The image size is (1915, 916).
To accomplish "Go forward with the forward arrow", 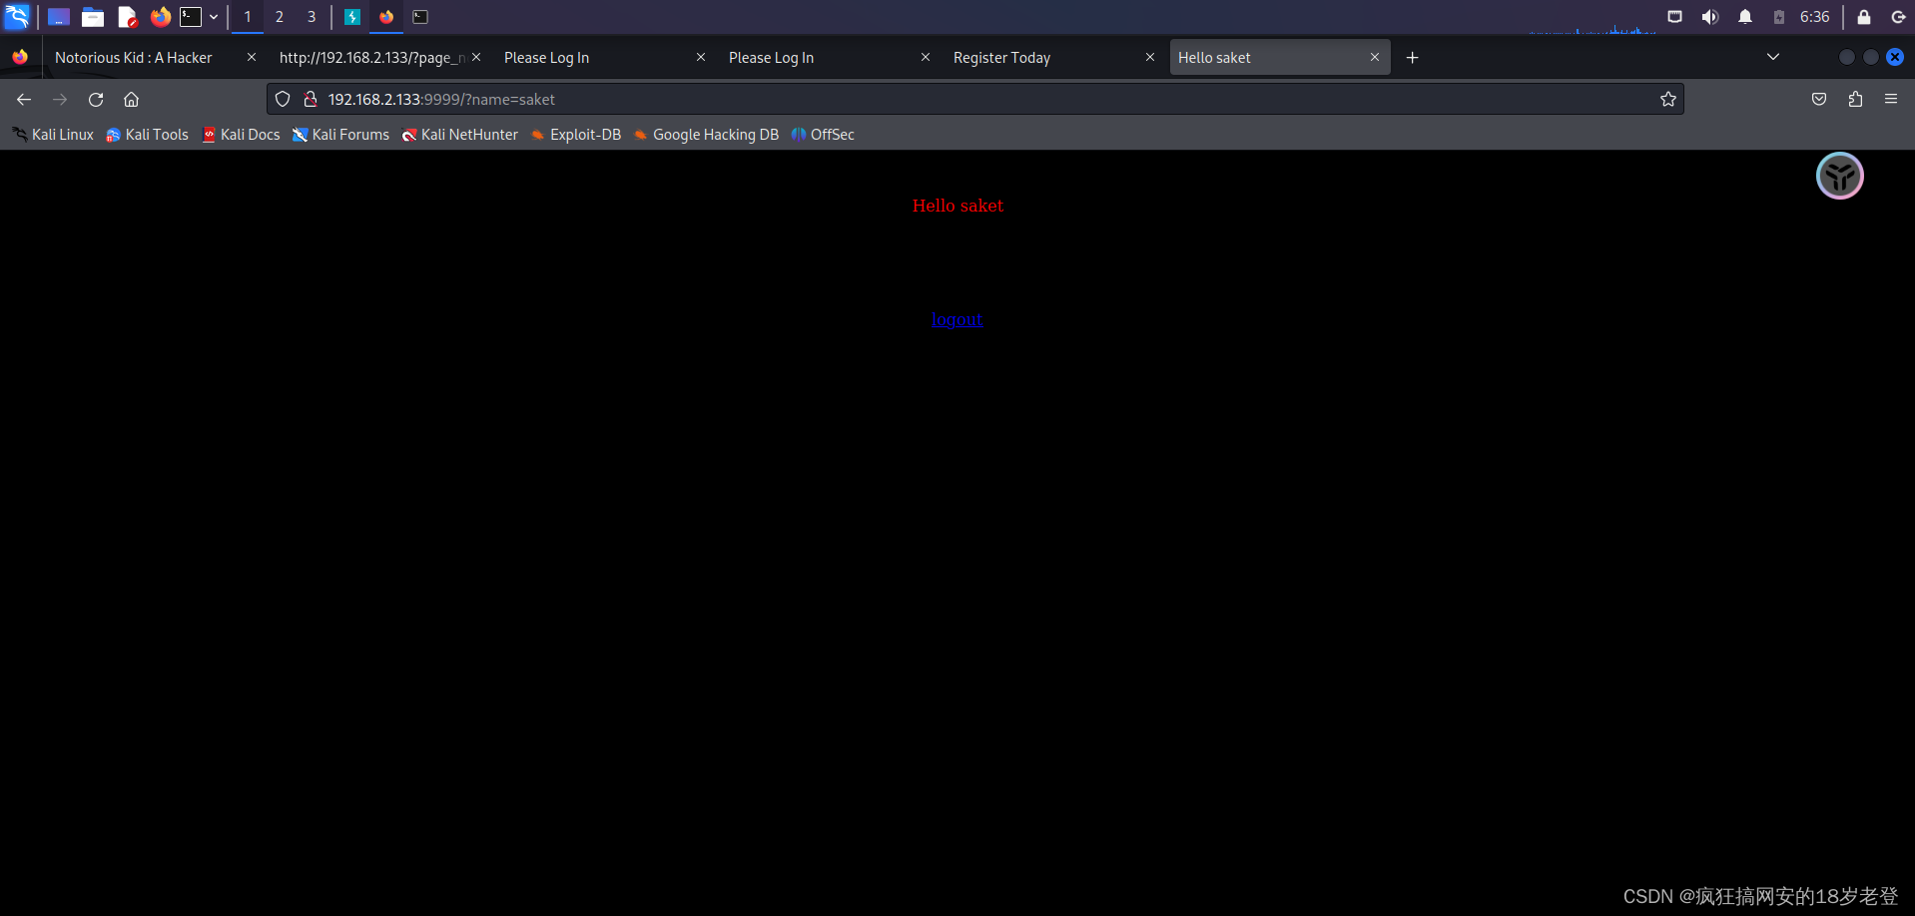I will [x=60, y=99].
